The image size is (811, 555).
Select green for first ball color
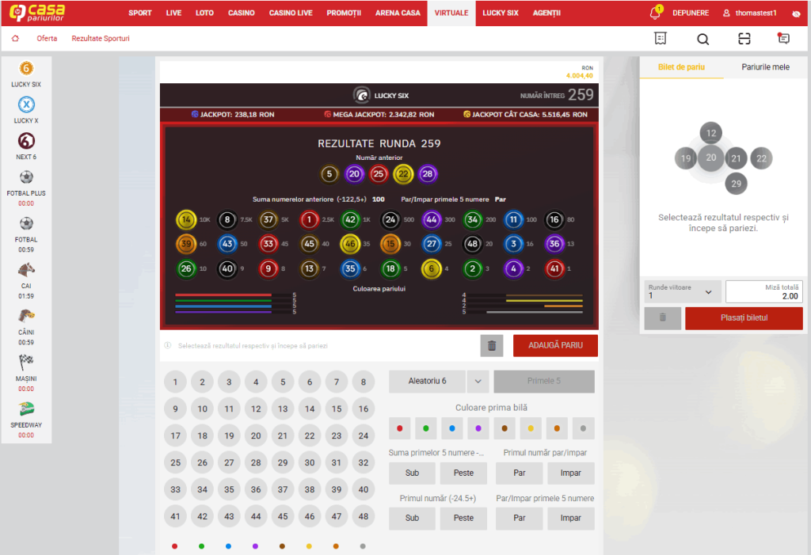coord(426,428)
